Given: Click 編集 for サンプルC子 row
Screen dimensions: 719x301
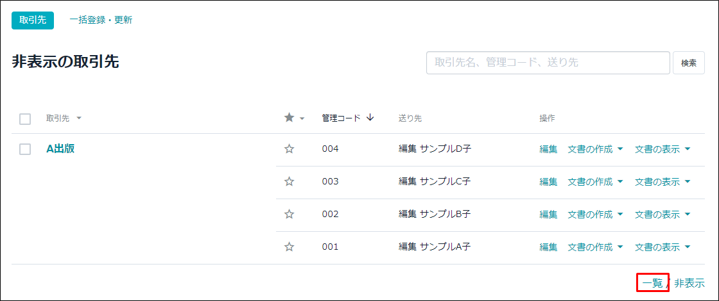Looking at the screenshot, I should tap(548, 182).
